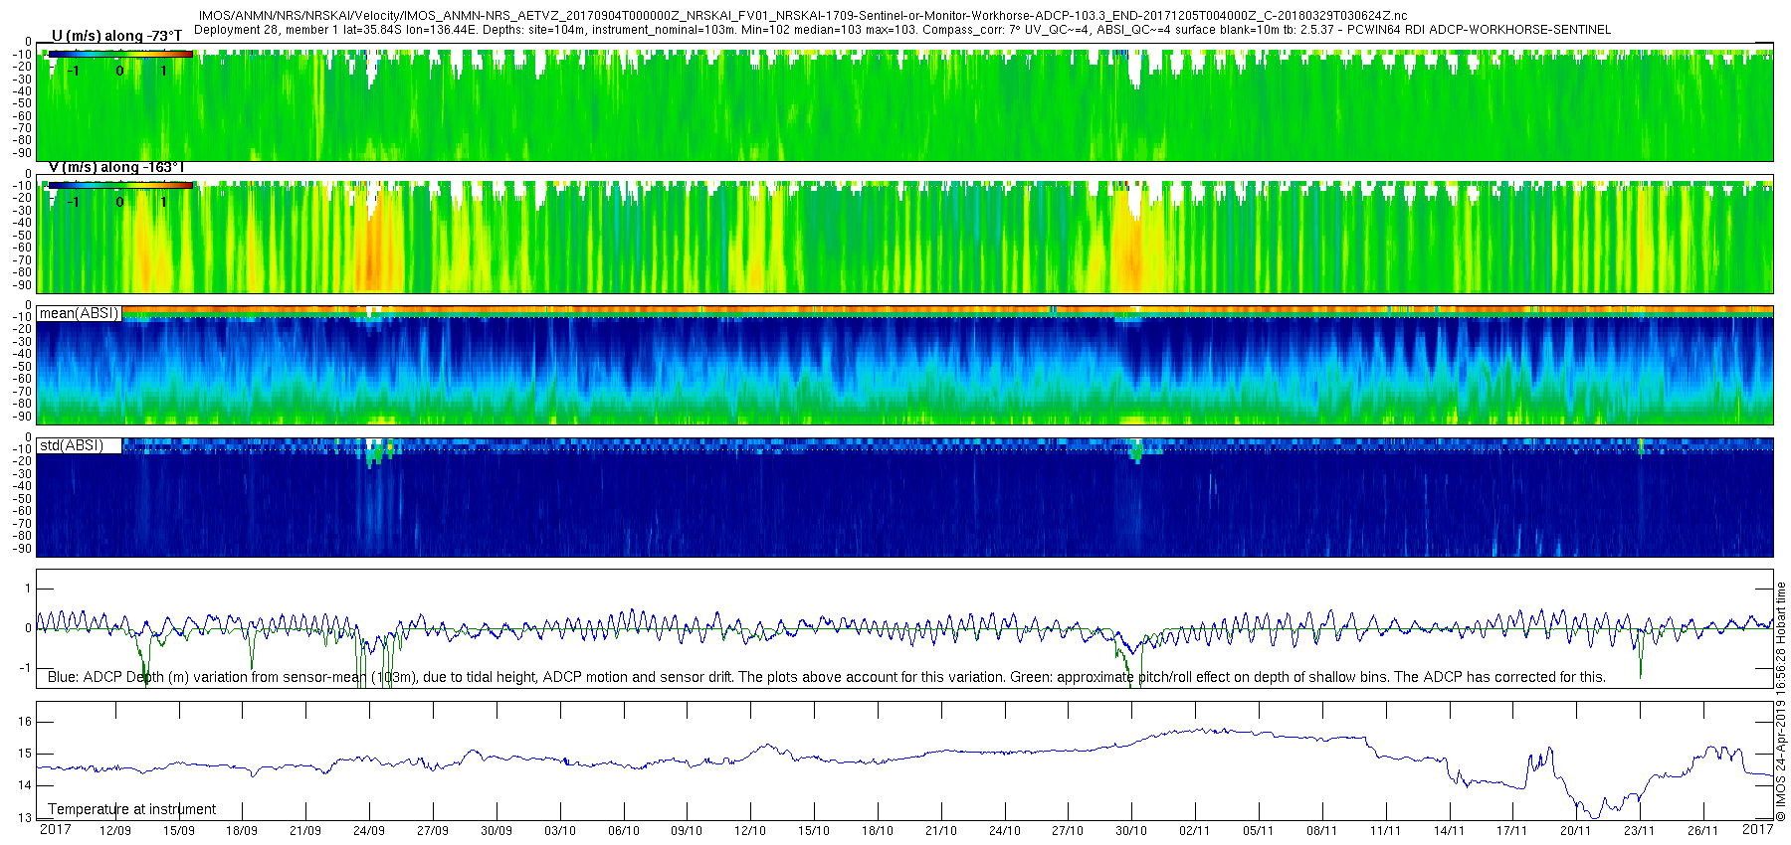Image resolution: width=1791 pixels, height=845 pixels.
Task: Click the '-40' depth tick of the U panel
Action: tap(23, 91)
